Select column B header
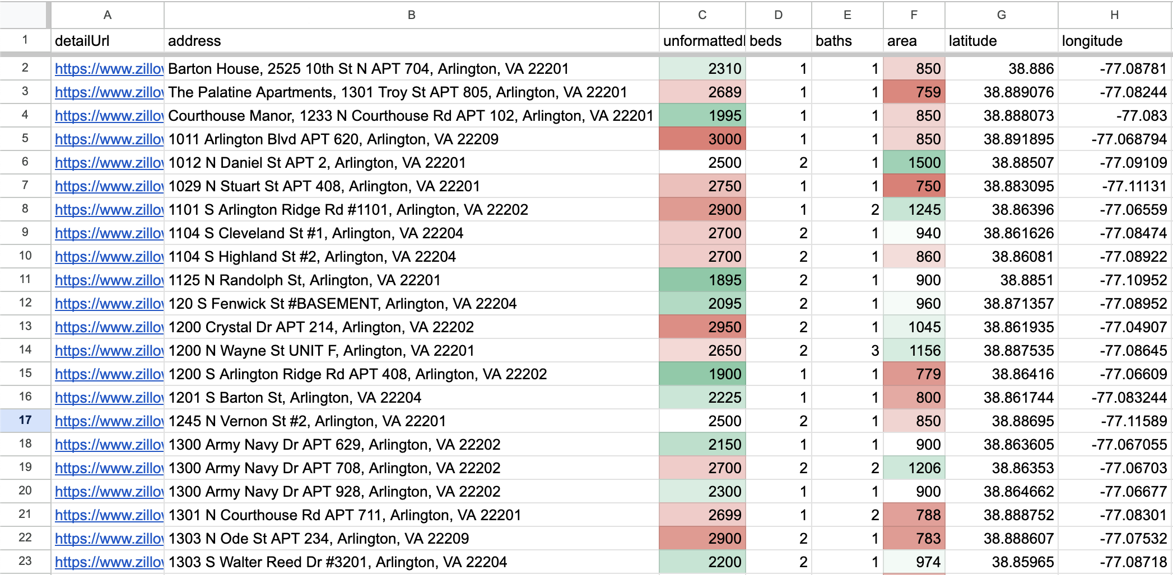The image size is (1173, 575). coord(411,15)
